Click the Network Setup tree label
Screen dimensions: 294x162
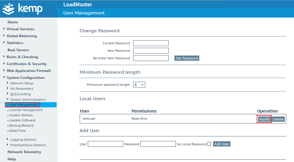pyautogui.click(x=22, y=83)
